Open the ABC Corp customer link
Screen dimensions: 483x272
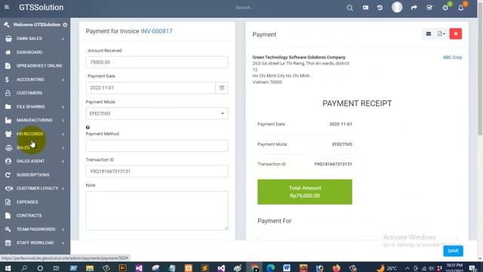pos(452,57)
